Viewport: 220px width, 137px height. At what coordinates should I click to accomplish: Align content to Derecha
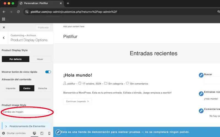coord(43,88)
